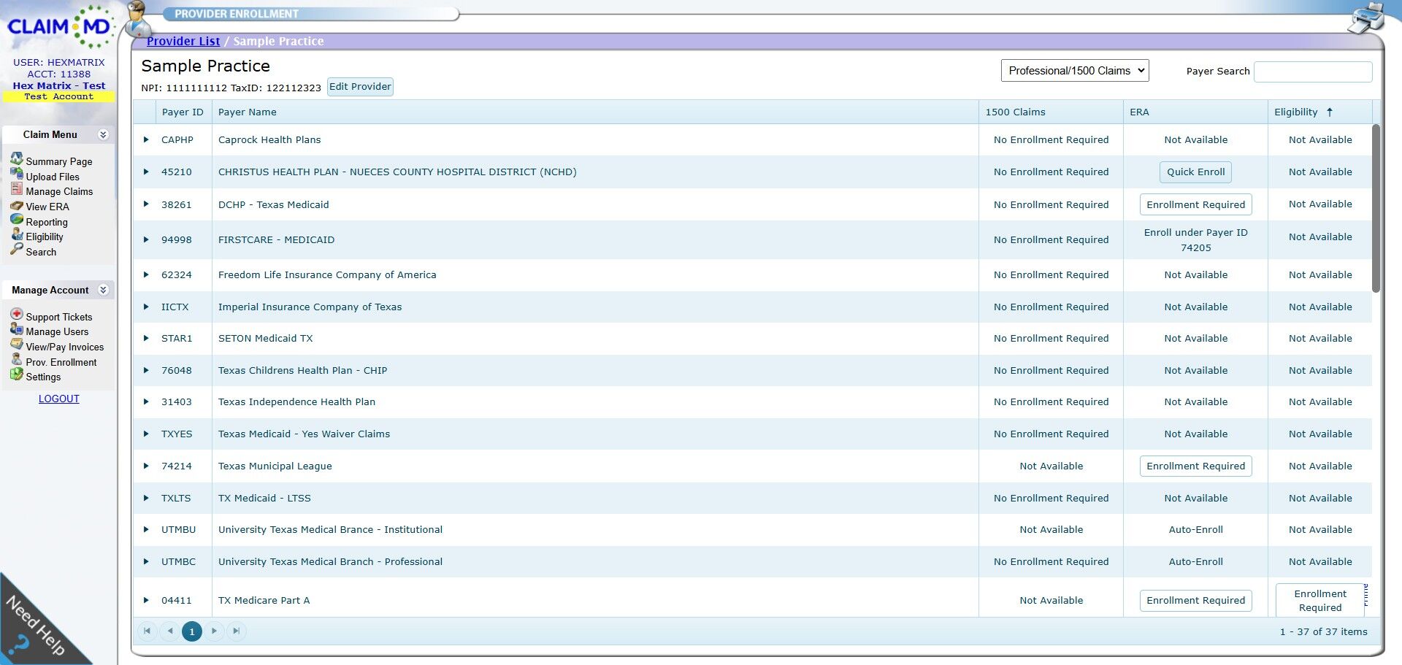The width and height of the screenshot is (1402, 665).
Task: Click the Payer Search input field
Action: pyautogui.click(x=1313, y=72)
